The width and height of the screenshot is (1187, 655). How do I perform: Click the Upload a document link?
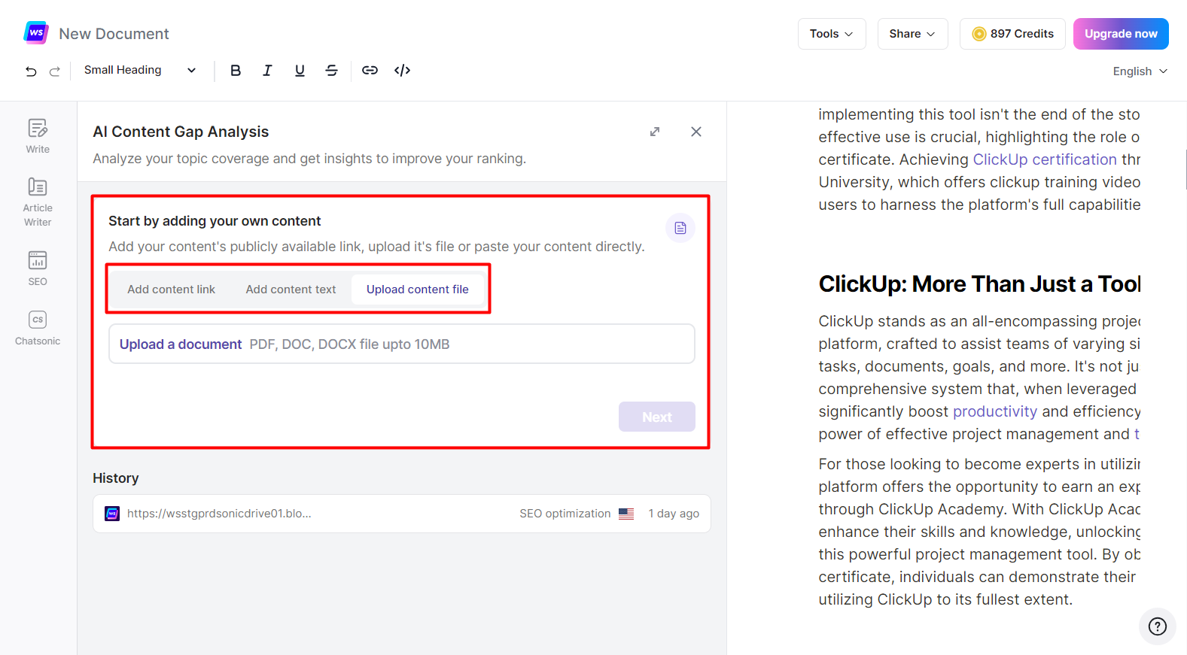tap(181, 344)
